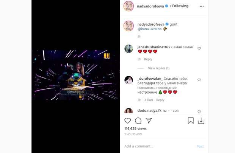Play the DOROFEEVA video
The height and width of the screenshot is (153, 235).
[x=76, y=76]
